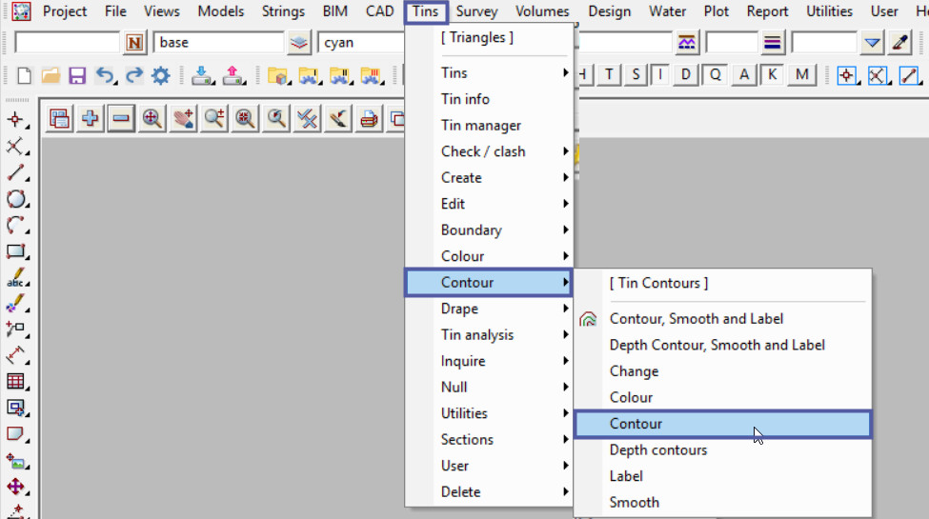Open the settings gear icon
929x519 pixels.
click(161, 76)
